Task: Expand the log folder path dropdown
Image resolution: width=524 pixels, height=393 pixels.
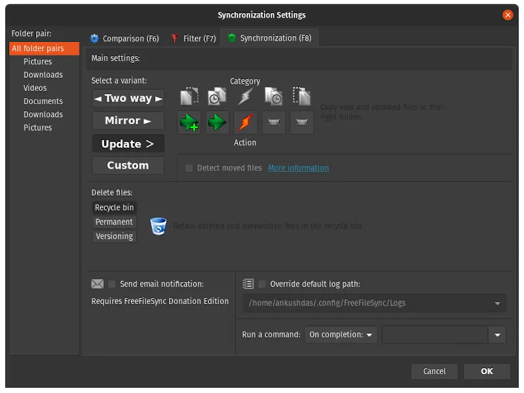Action: (x=498, y=303)
